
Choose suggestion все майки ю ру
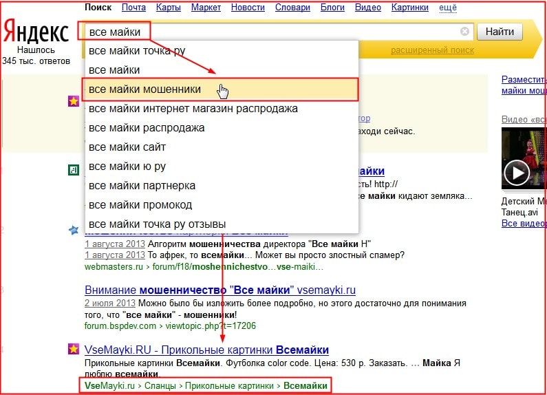point(222,167)
